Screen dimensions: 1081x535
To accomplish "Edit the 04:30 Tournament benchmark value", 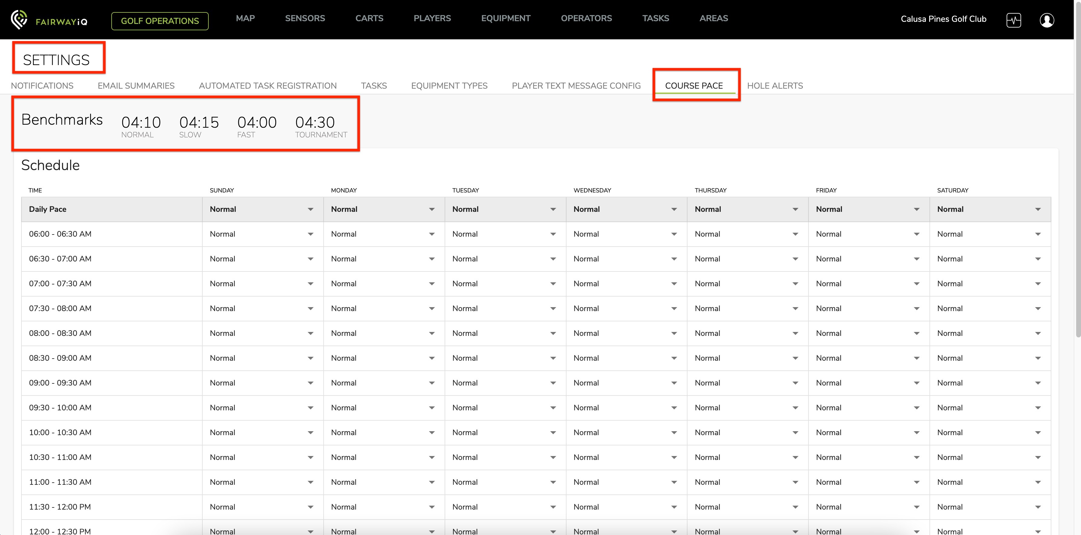I will point(315,122).
